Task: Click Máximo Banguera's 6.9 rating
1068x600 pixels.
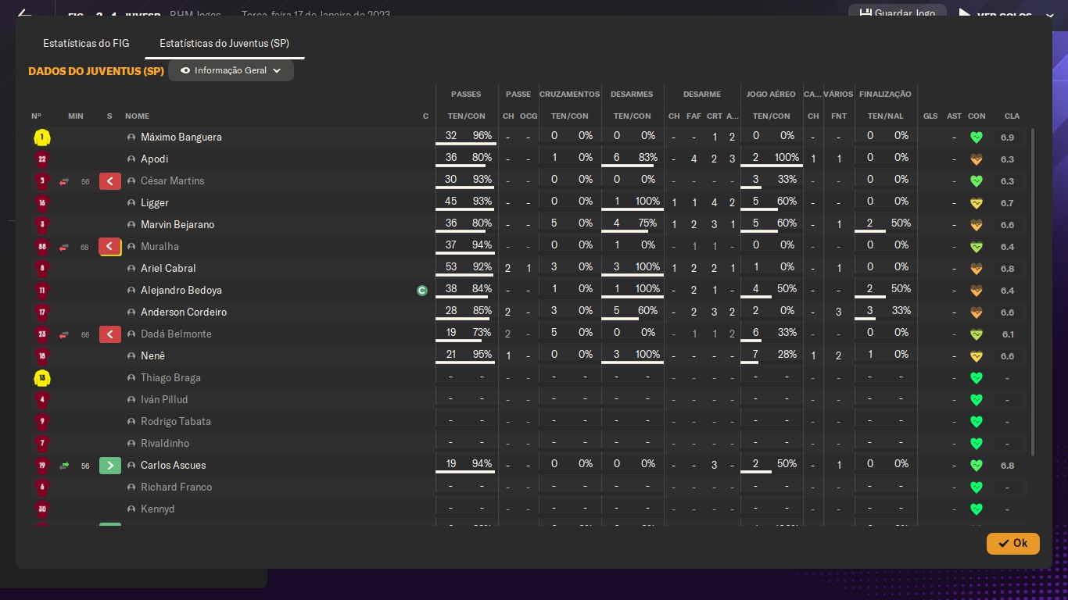Action: [x=1007, y=137]
